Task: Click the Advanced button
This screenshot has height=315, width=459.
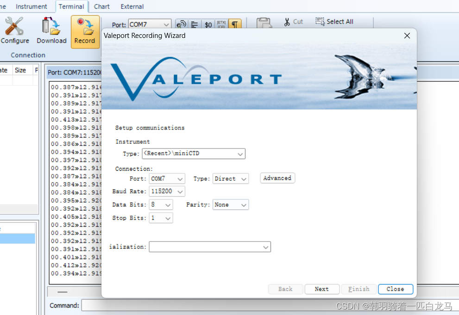Action: coord(277,178)
